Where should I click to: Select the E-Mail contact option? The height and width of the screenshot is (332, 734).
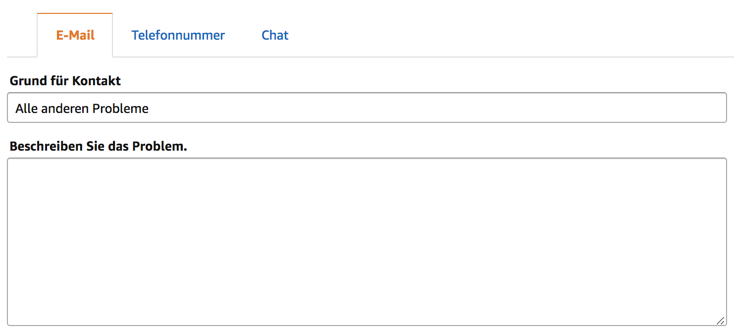[75, 35]
